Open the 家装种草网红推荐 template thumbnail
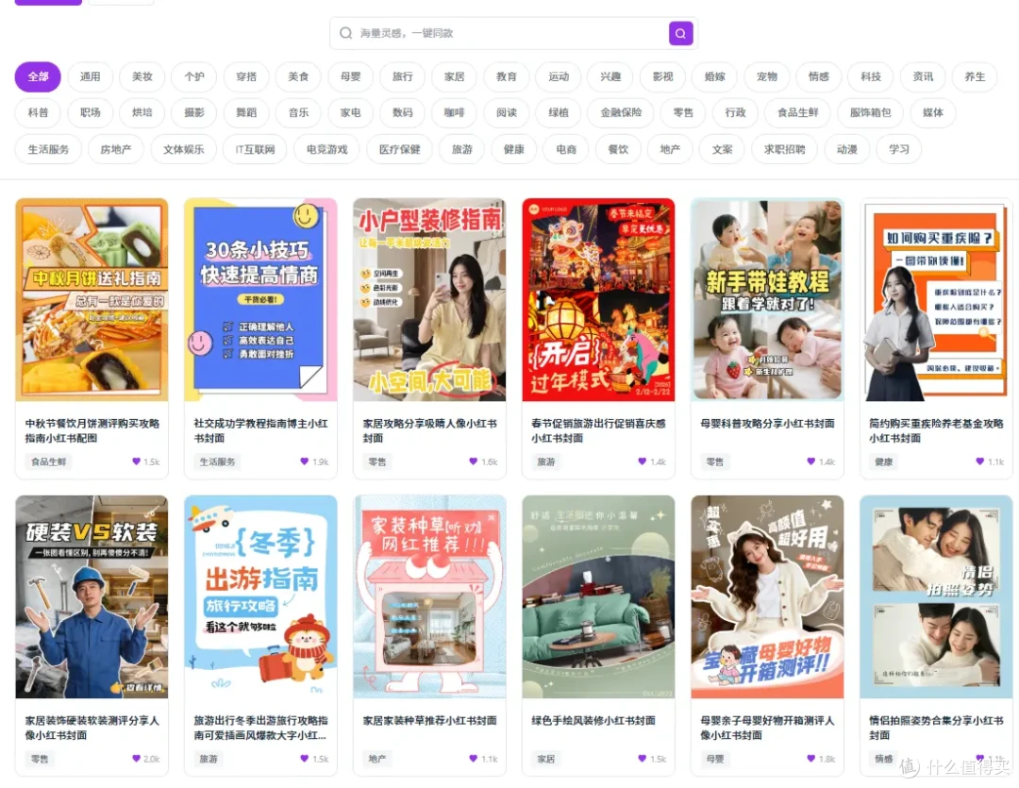Viewport: 1019px width, 788px height. [429, 596]
